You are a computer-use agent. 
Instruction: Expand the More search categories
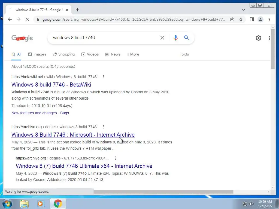133,54
